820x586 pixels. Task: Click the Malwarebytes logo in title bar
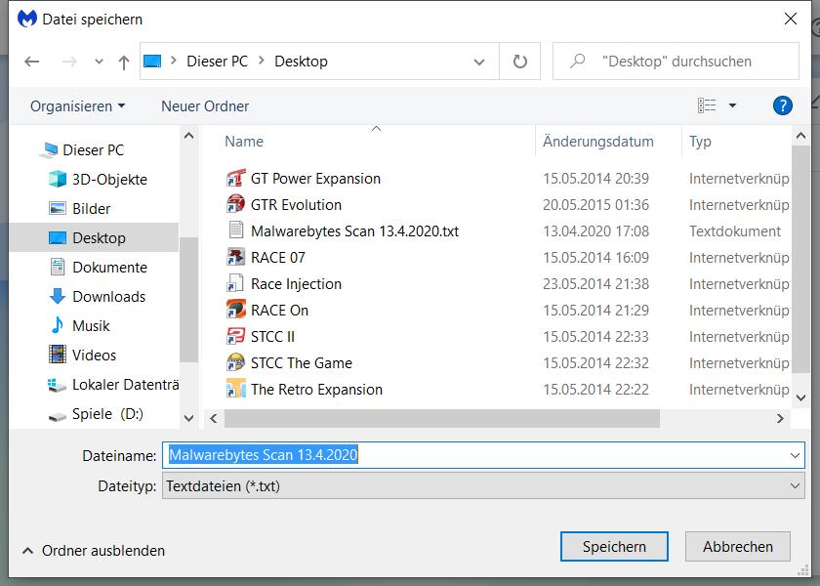point(27,19)
